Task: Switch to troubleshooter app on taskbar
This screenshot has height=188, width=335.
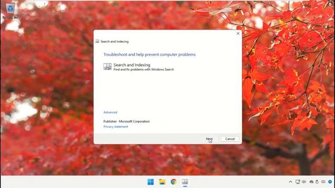Action: click(x=185, y=182)
